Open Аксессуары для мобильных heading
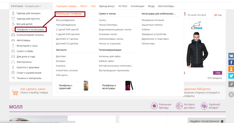Image resolution: width=234 pixels, height=123 pixels. [158, 14]
